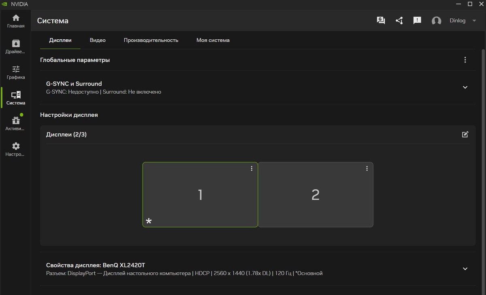Switch to the Видео tab
Screen dimensions: 486x295
click(x=97, y=40)
